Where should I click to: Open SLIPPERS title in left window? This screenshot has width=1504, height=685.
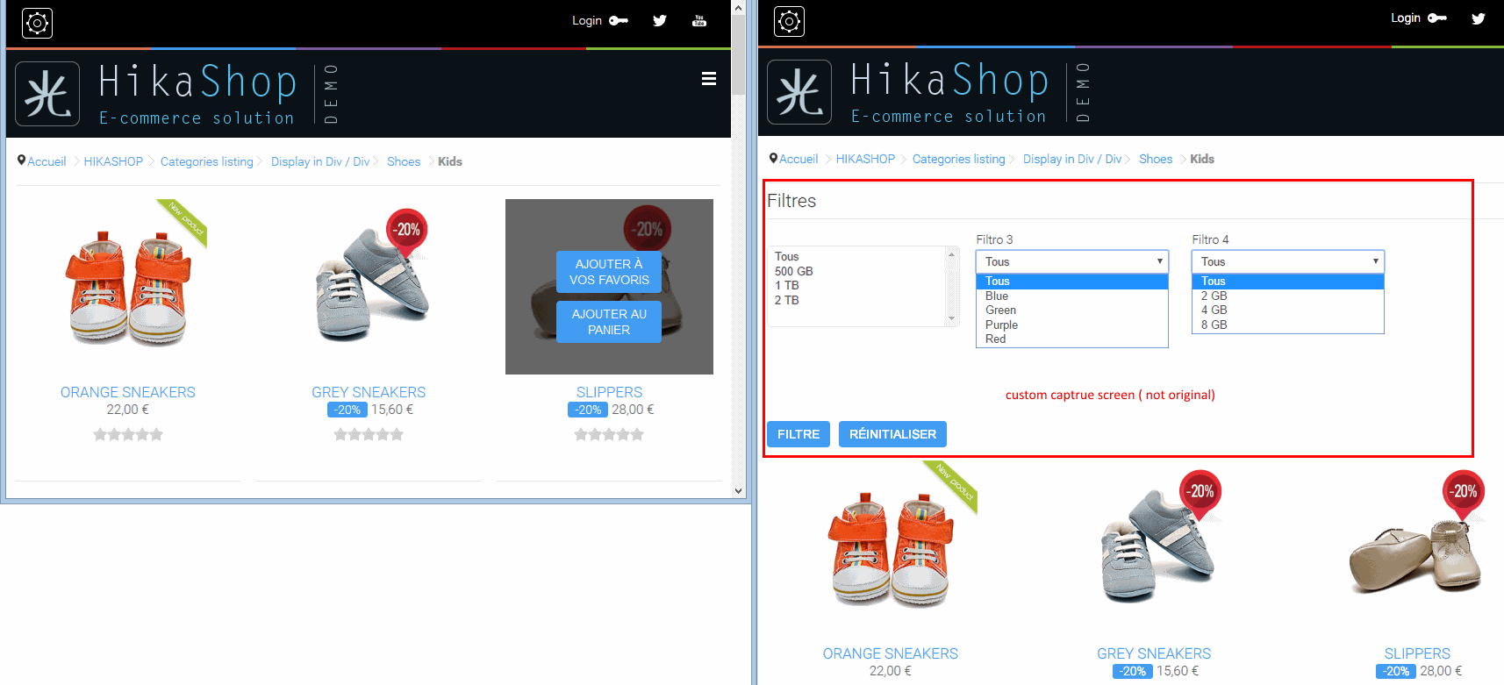[x=609, y=392]
